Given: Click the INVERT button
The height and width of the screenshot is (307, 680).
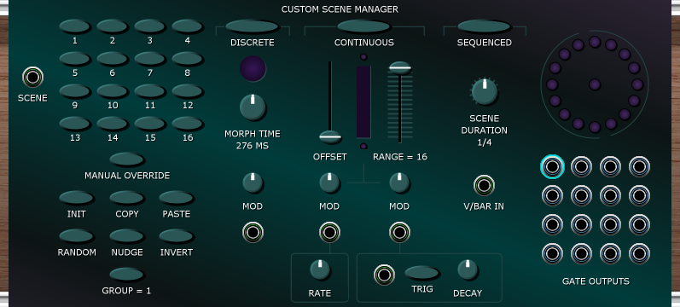Looking at the screenshot, I should coord(176,236).
